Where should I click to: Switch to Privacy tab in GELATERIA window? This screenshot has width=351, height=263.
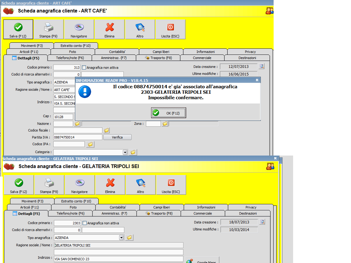pos(251,207)
